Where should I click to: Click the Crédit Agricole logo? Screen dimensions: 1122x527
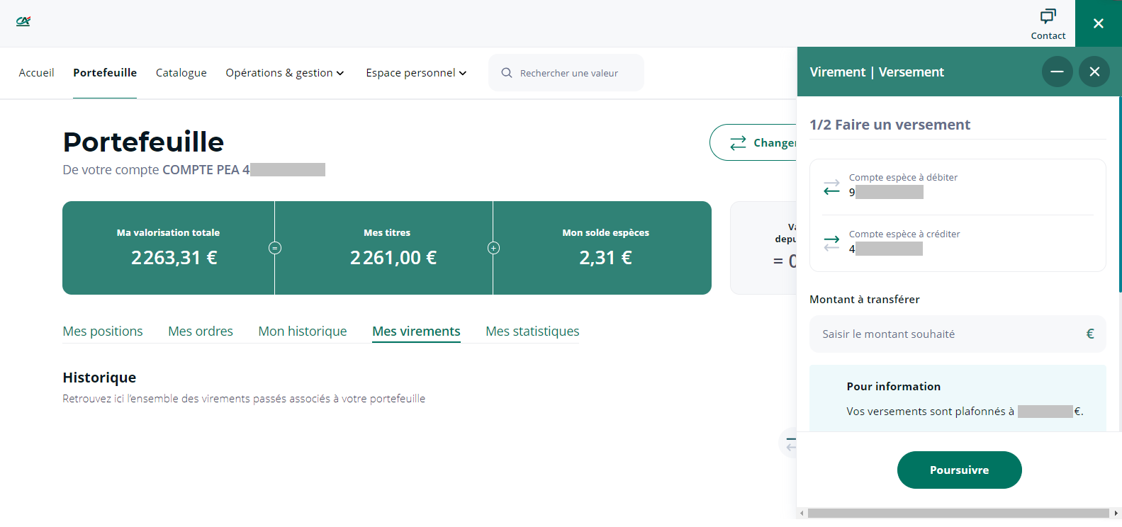point(23,21)
